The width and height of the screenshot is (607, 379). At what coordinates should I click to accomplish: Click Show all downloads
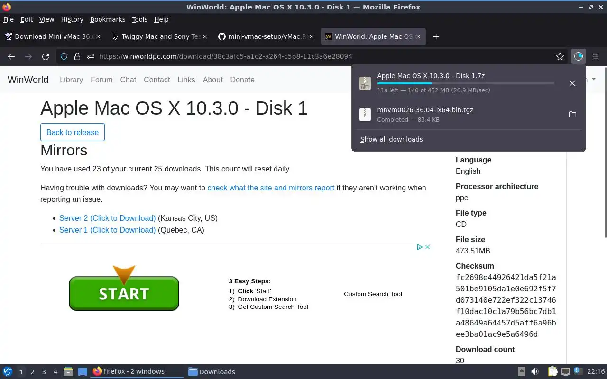point(391,139)
